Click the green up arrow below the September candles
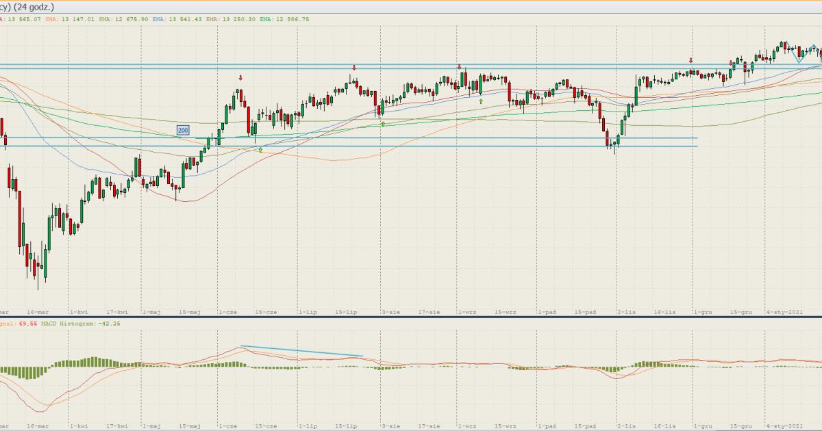This screenshot has width=822, height=431. click(481, 101)
